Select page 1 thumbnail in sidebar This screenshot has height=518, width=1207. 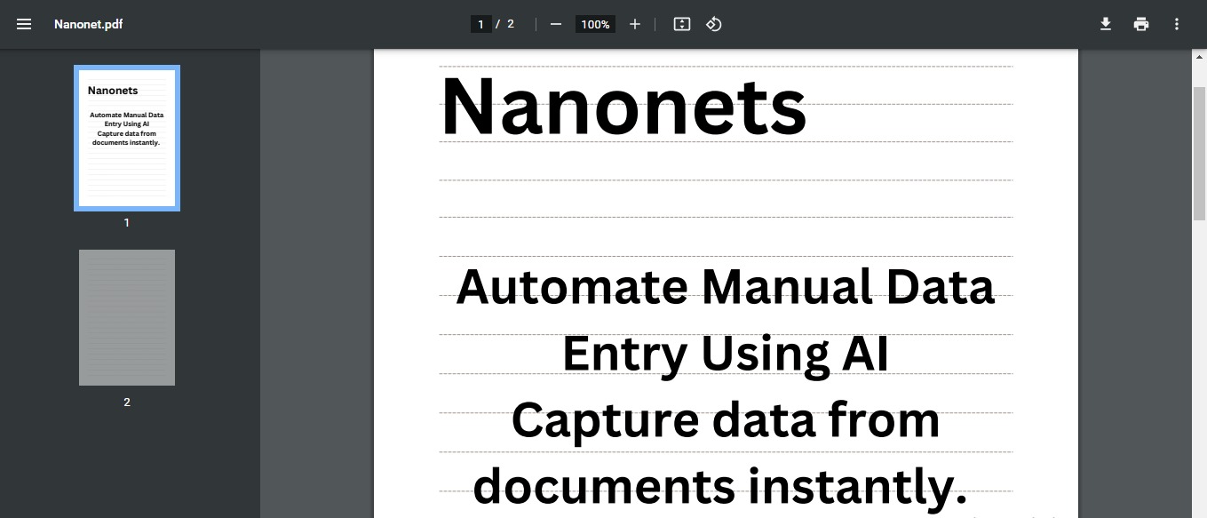pyautogui.click(x=127, y=138)
